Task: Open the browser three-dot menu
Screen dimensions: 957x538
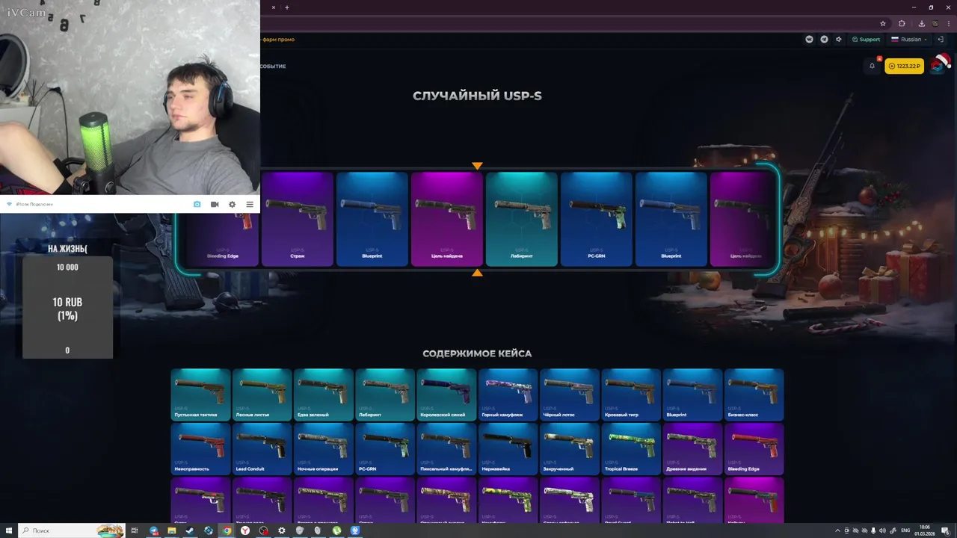Action: point(949,23)
